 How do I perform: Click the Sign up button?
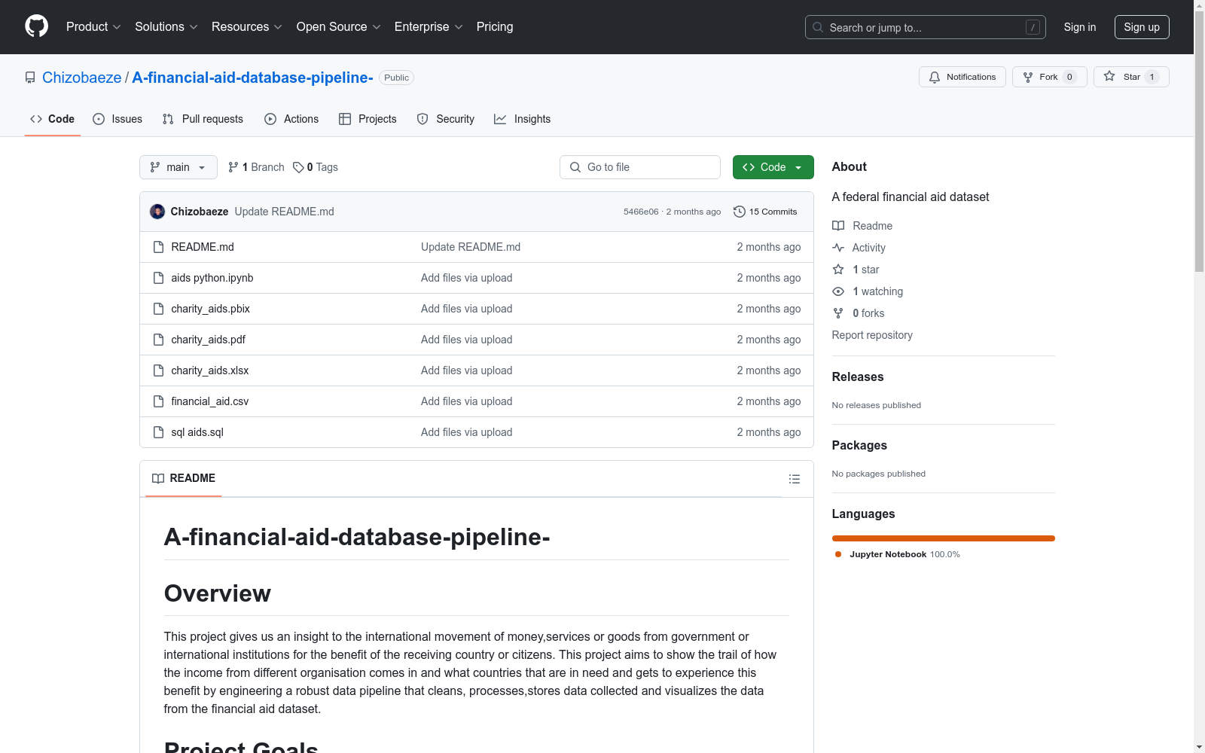[1142, 27]
